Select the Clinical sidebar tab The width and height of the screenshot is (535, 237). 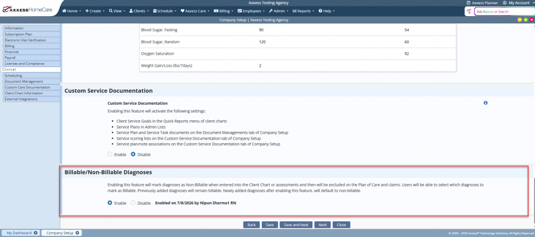pos(30,69)
